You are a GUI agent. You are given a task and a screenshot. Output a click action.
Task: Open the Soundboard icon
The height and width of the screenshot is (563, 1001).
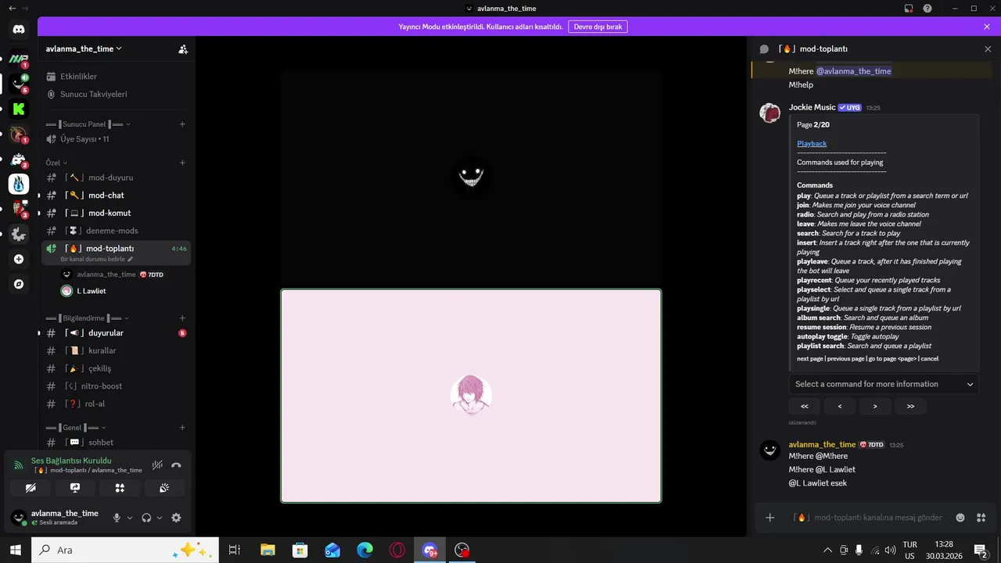164,488
